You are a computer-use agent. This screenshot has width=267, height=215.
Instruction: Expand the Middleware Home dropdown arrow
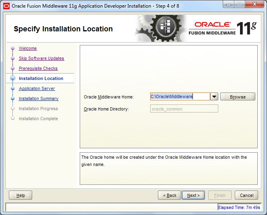(214, 96)
